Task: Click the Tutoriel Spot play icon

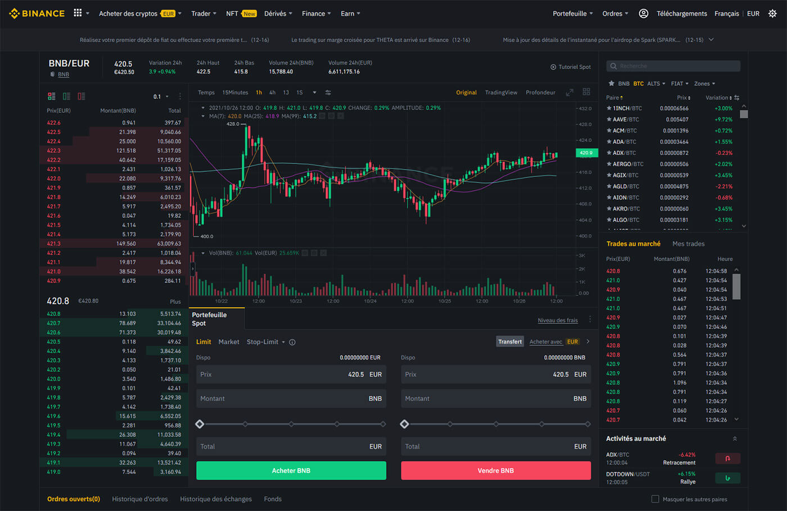Action: click(553, 67)
